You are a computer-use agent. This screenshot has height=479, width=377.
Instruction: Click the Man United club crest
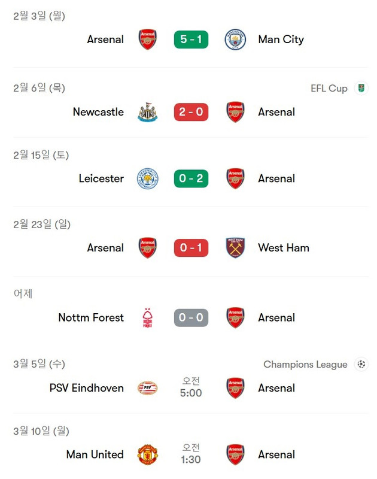pos(147,454)
